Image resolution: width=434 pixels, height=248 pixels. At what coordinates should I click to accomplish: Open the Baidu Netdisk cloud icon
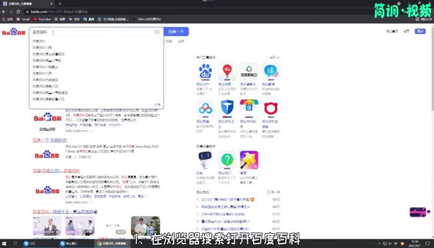coord(205,108)
